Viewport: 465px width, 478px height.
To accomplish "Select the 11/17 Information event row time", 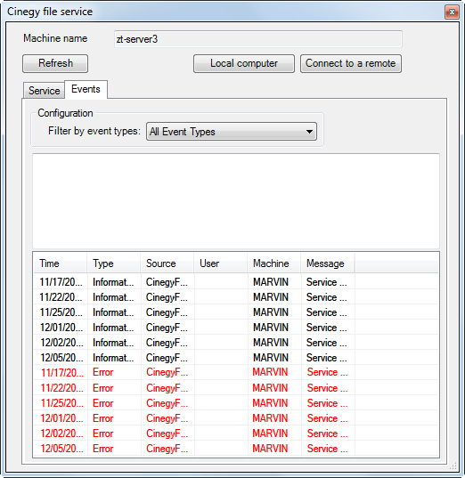I will pyautogui.click(x=61, y=282).
